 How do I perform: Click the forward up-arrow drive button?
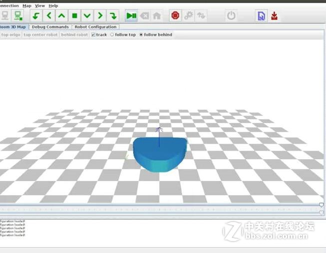pyautogui.click(x=62, y=15)
